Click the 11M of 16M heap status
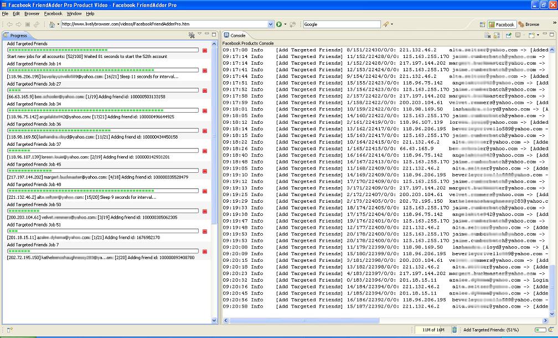The width and height of the screenshot is (558, 338). coord(433,330)
